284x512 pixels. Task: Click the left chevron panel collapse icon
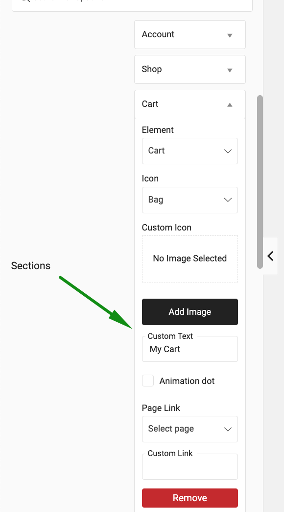(x=270, y=256)
